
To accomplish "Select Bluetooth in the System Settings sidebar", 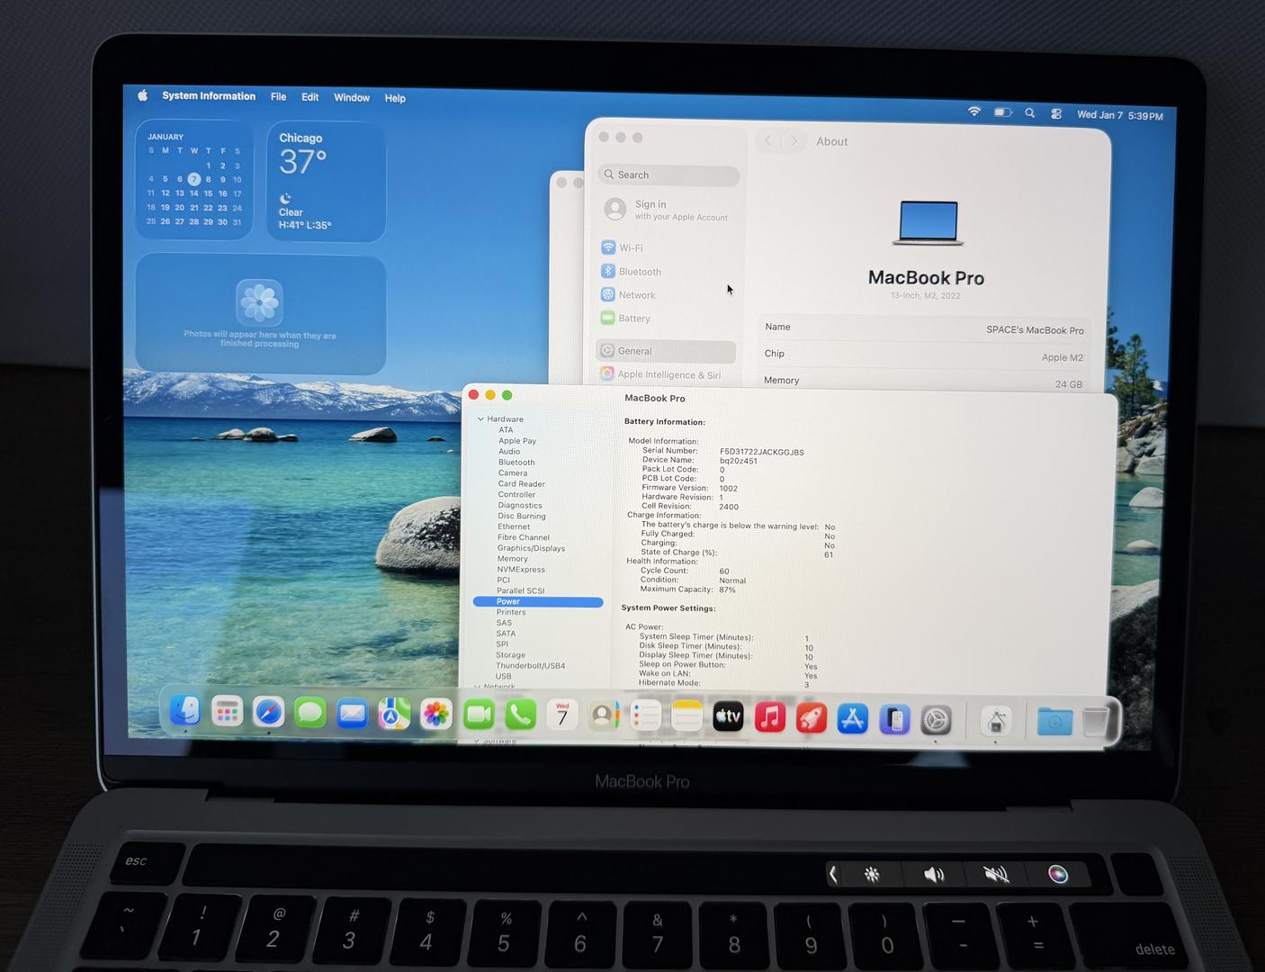I will coord(640,272).
